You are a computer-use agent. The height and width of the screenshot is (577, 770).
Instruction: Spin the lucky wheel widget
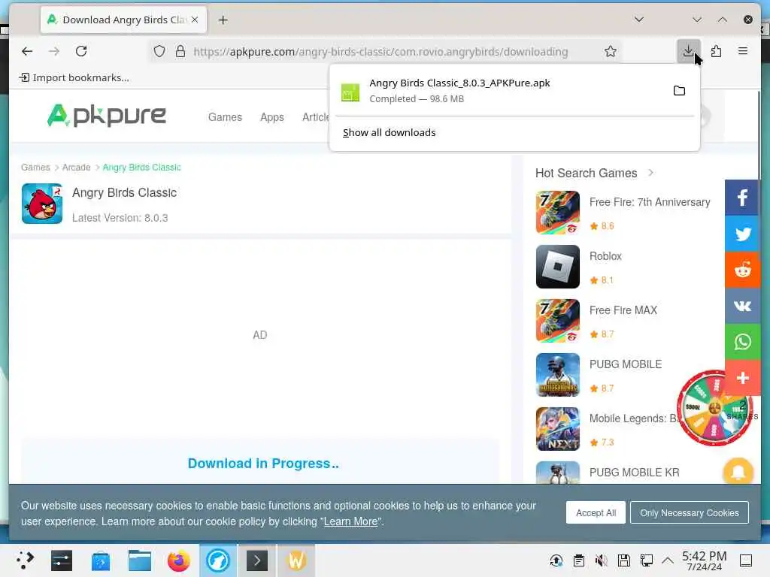(x=714, y=408)
